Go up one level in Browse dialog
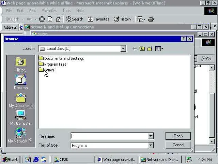This screenshot has height=164, width=218. [142, 49]
